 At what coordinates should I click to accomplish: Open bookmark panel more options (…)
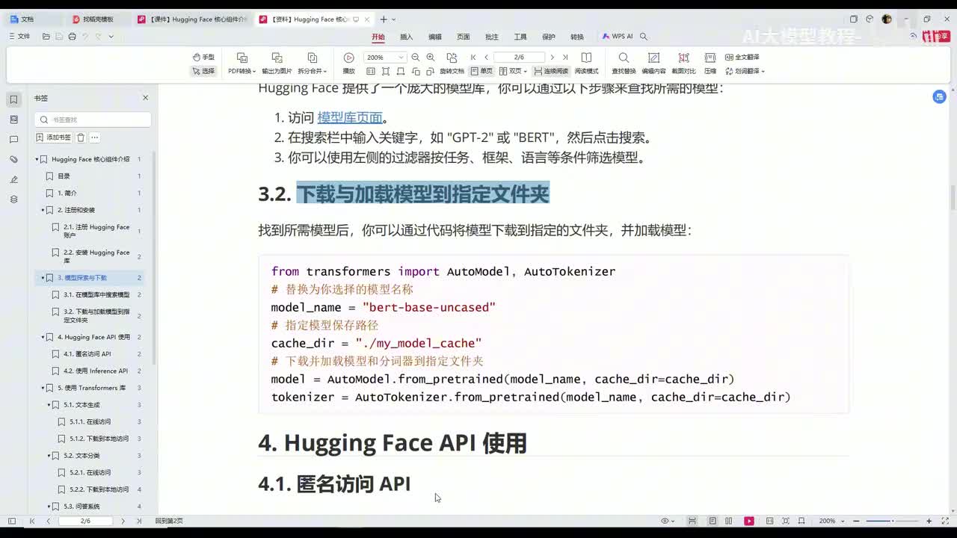coord(95,137)
